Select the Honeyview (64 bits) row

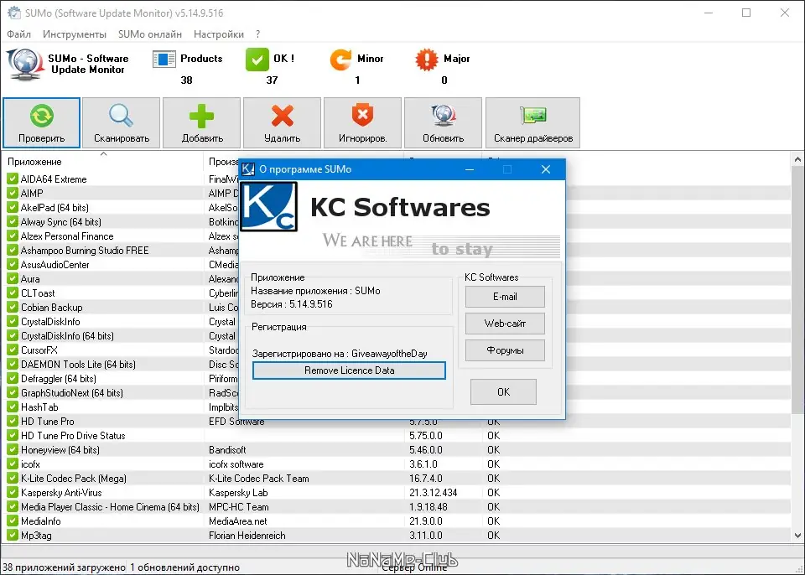point(397,450)
